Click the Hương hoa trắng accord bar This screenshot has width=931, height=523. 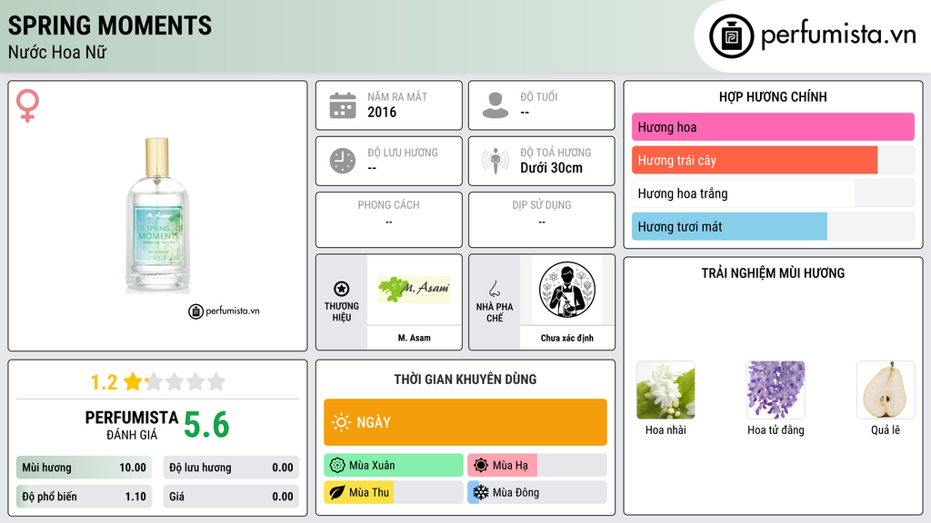773,193
